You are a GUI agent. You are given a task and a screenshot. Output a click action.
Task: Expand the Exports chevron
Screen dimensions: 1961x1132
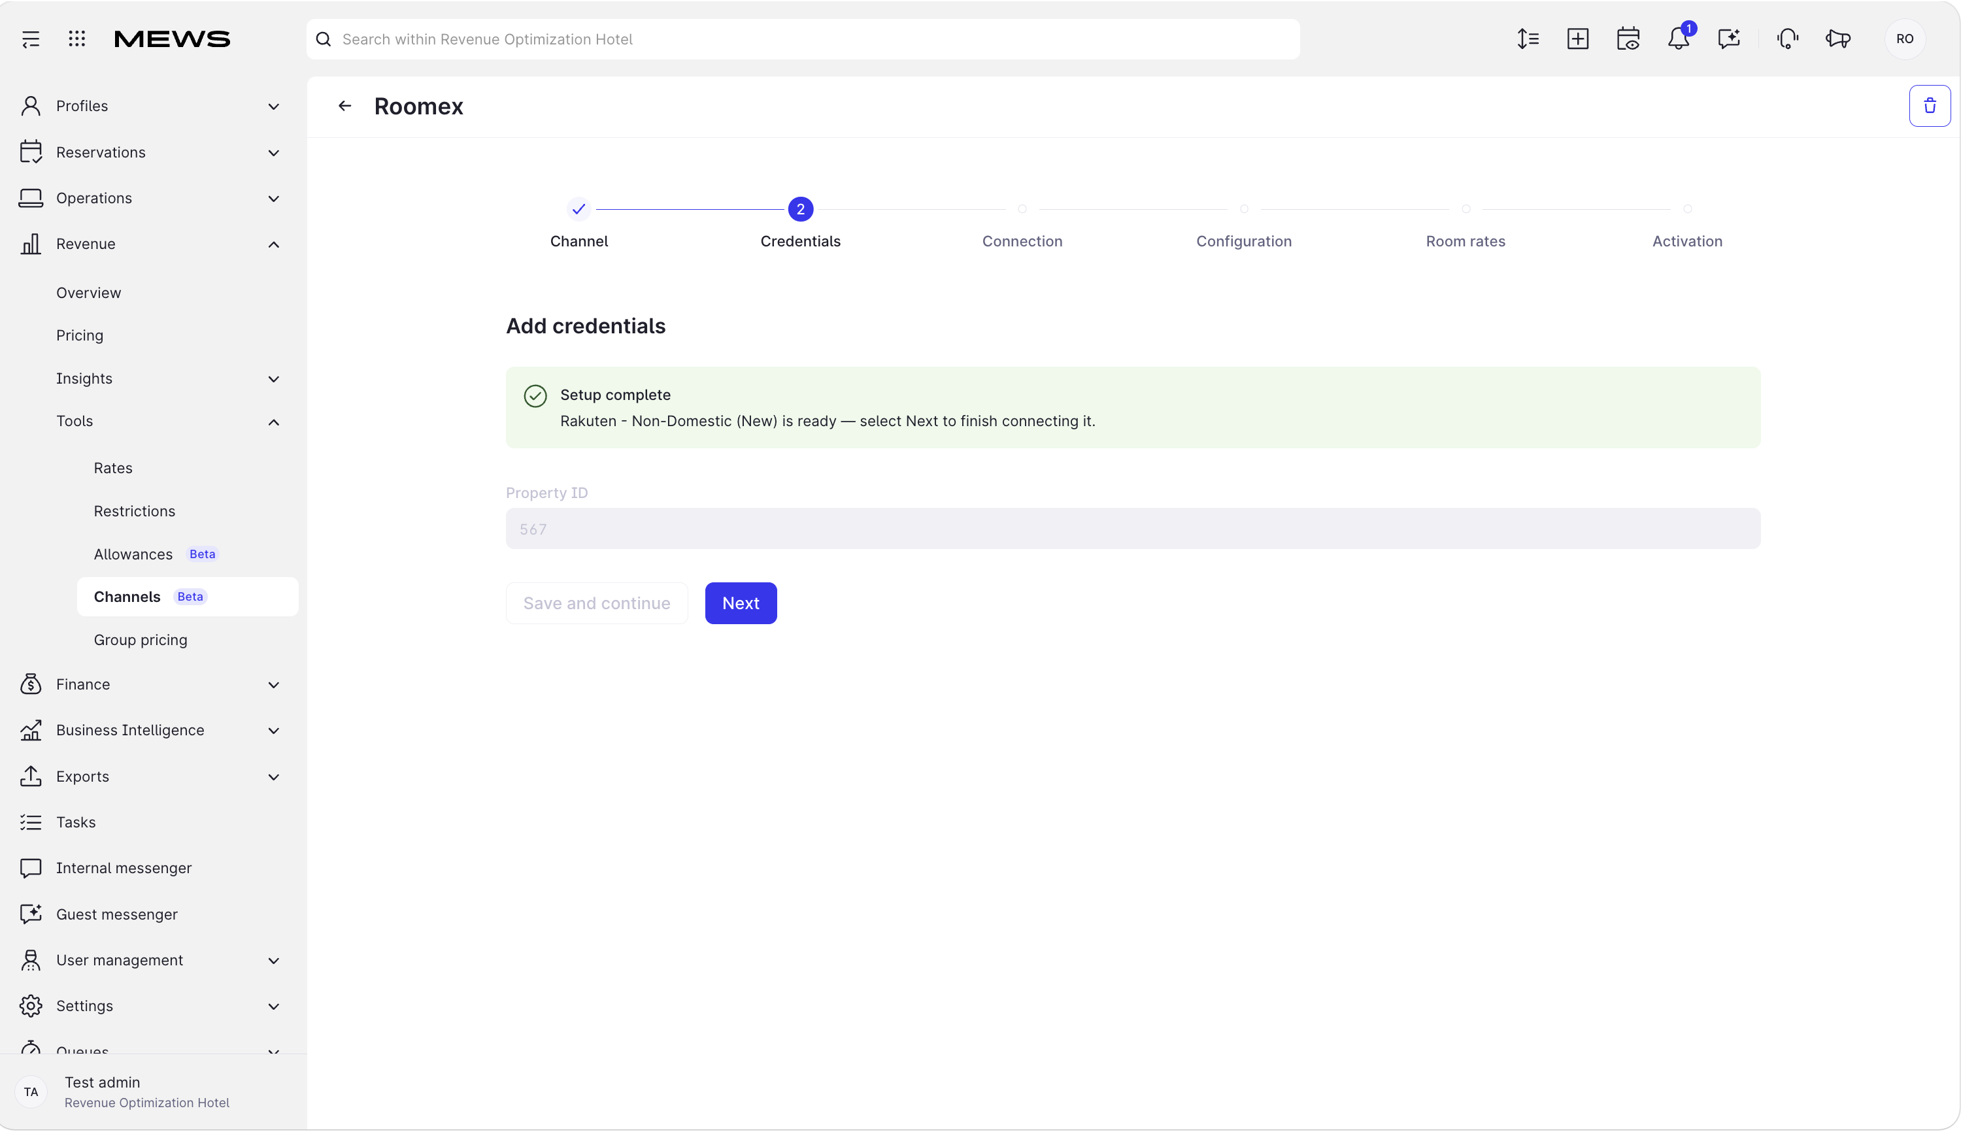pyautogui.click(x=274, y=776)
